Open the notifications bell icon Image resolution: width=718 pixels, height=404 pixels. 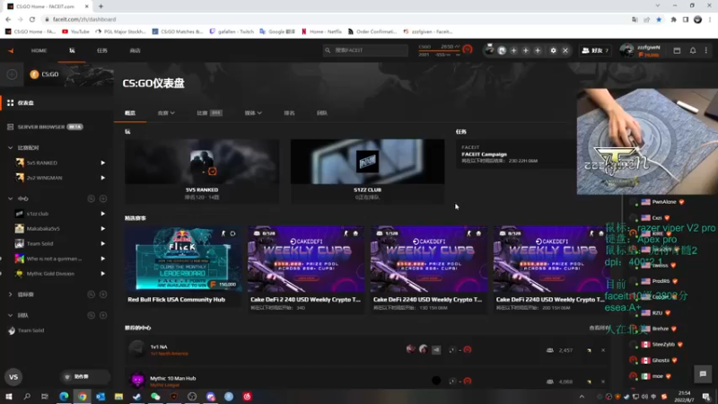coord(693,50)
